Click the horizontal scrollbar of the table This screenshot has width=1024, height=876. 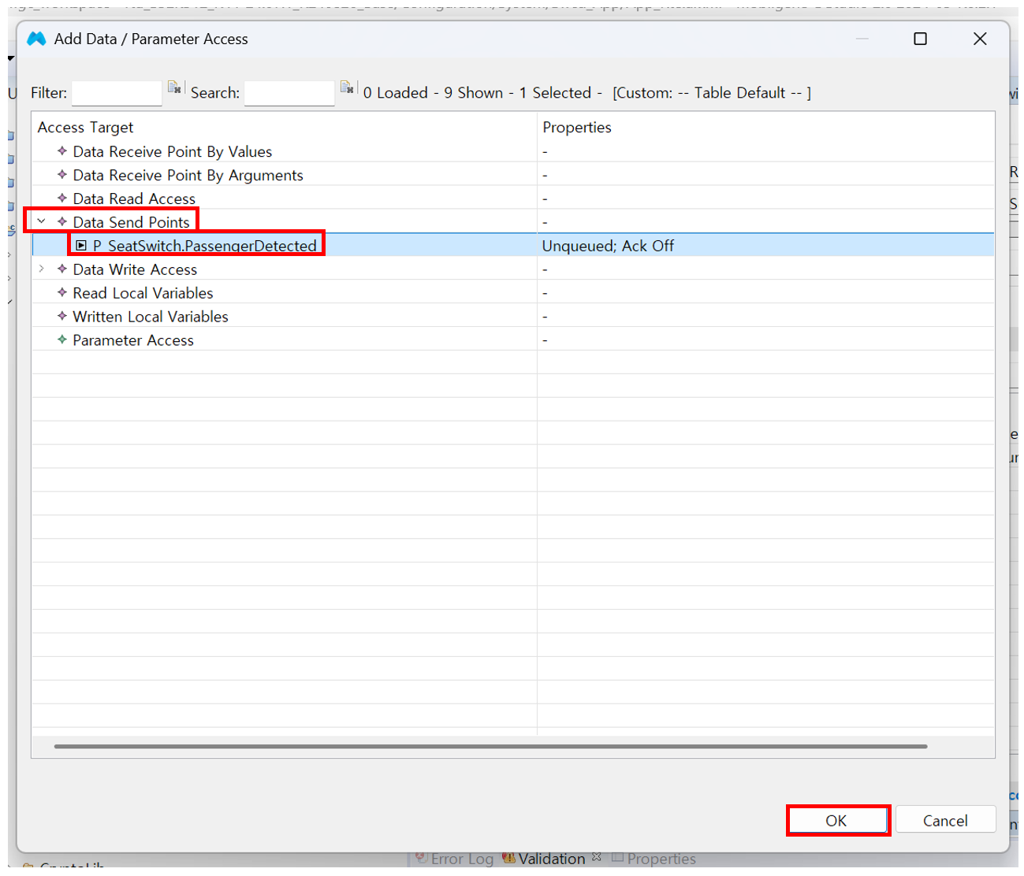pos(490,746)
